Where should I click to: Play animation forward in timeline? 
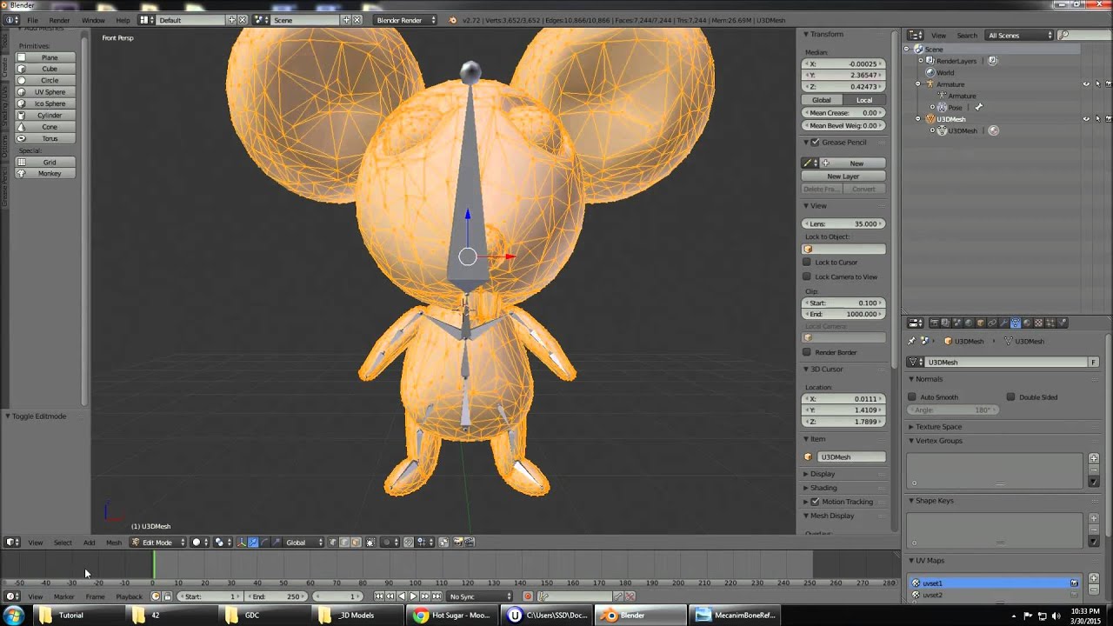413,596
